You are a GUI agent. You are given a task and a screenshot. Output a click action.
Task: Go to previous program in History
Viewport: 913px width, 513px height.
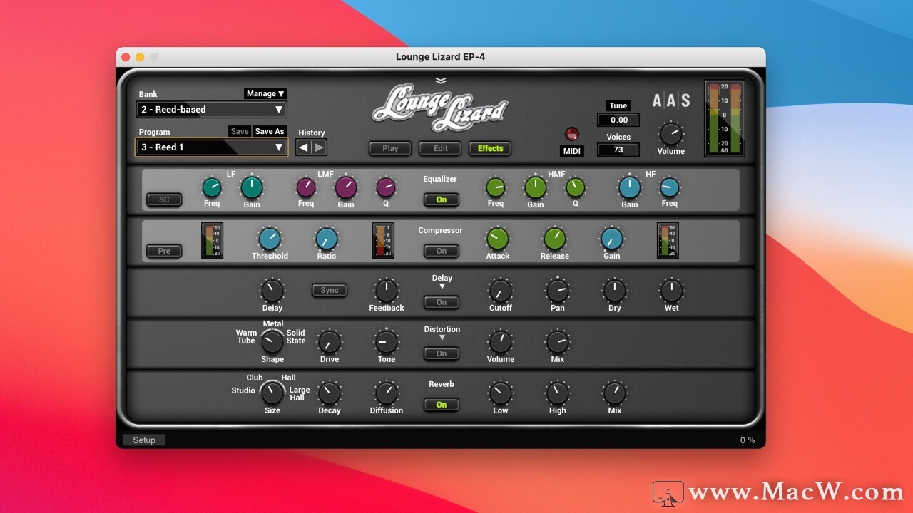[x=304, y=147]
